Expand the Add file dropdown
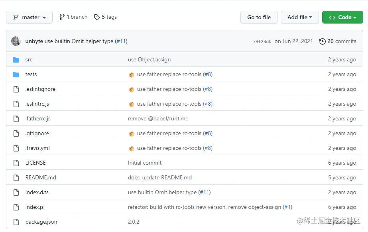Viewport: 368px width, 232px height. click(x=300, y=18)
